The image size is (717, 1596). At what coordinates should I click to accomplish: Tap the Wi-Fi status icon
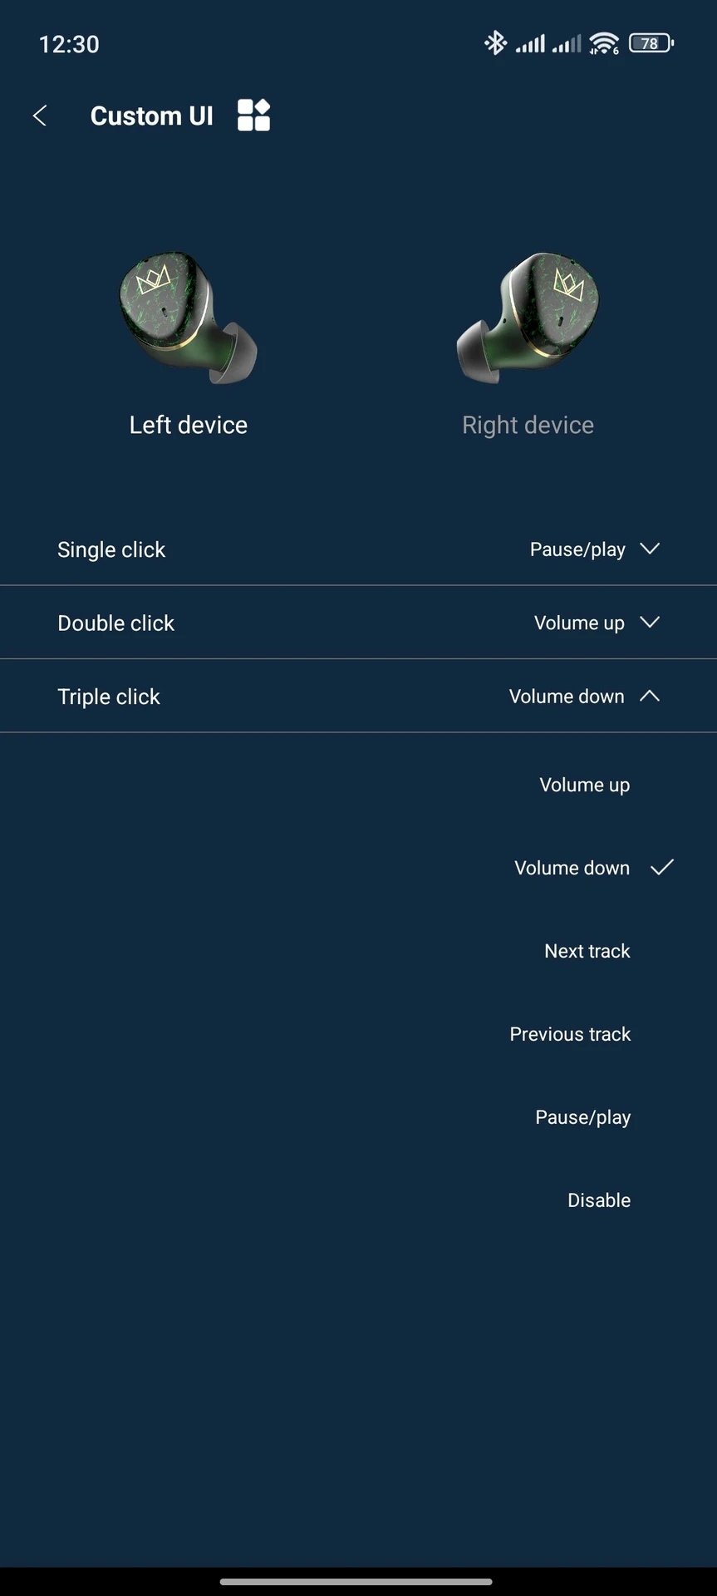point(604,43)
